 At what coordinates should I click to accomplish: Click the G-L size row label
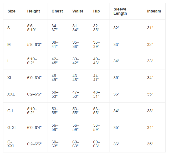(x=11, y=111)
